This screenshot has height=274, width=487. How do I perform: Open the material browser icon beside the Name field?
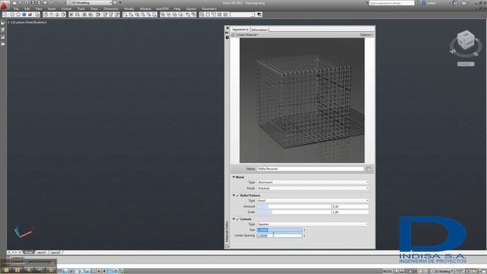pyautogui.click(x=368, y=169)
